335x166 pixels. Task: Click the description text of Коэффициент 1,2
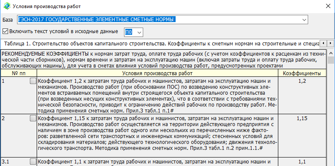point(157,96)
